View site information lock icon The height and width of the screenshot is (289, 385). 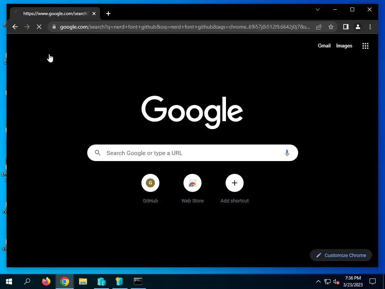54,27
